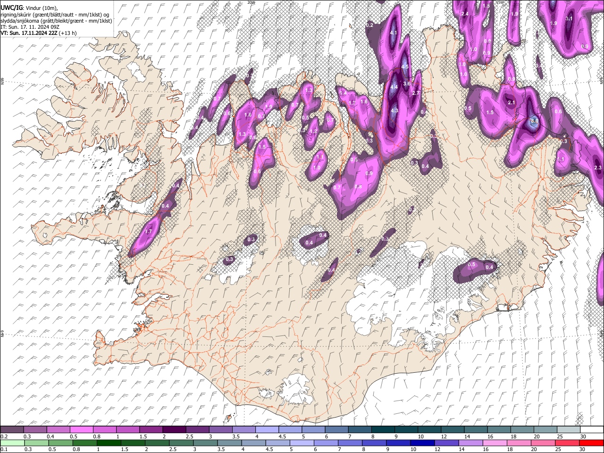Click the 20W longitude label
The width and height of the screenshot is (604, 453).
[x=251, y=2]
